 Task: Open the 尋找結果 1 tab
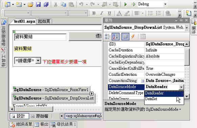[63, 125]
